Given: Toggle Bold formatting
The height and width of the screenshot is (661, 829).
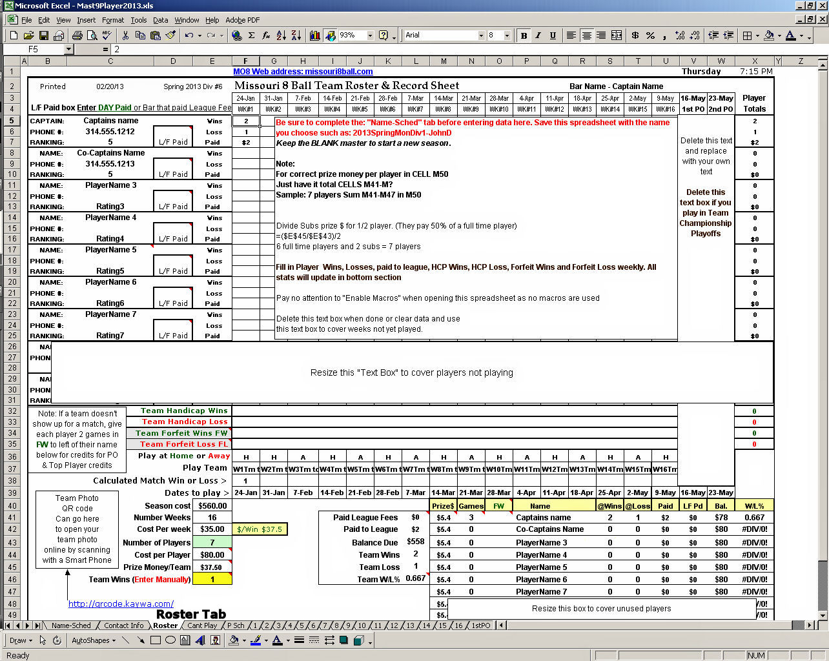Looking at the screenshot, I should 524,36.
